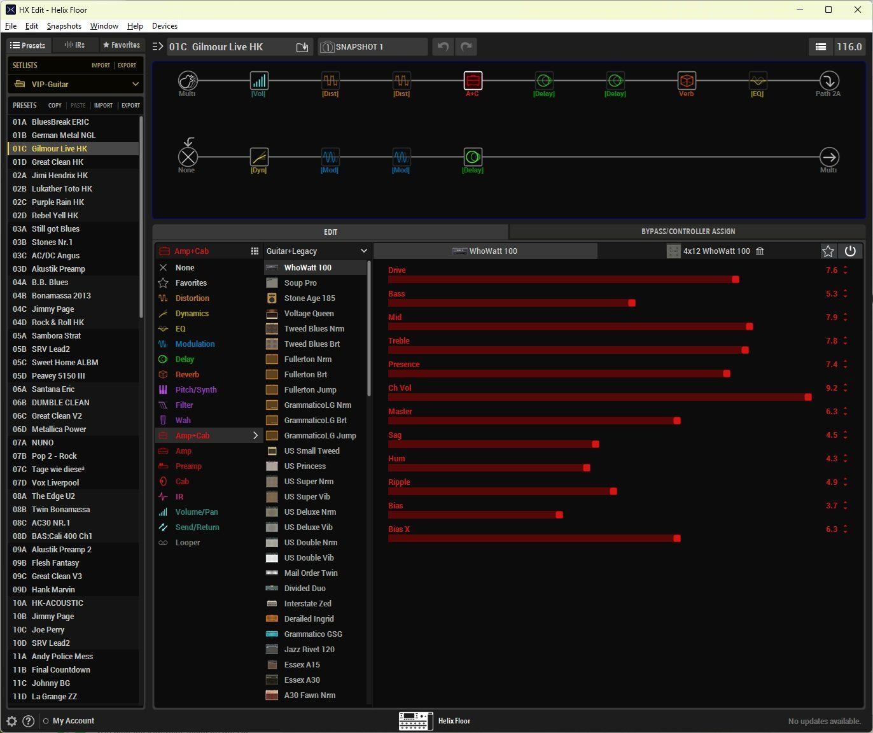
Task: Open the Snapshot 1 selector
Action: pyautogui.click(x=373, y=47)
